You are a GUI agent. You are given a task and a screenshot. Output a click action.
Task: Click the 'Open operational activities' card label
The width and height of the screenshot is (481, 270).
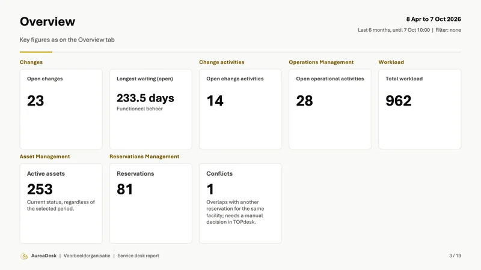coord(330,79)
